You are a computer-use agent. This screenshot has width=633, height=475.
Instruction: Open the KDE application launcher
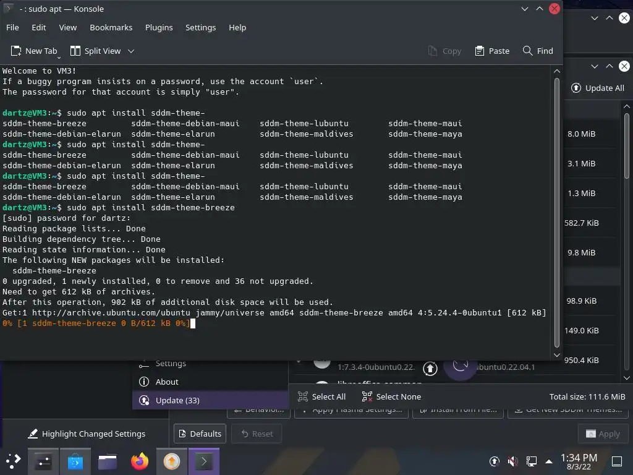coord(13,461)
